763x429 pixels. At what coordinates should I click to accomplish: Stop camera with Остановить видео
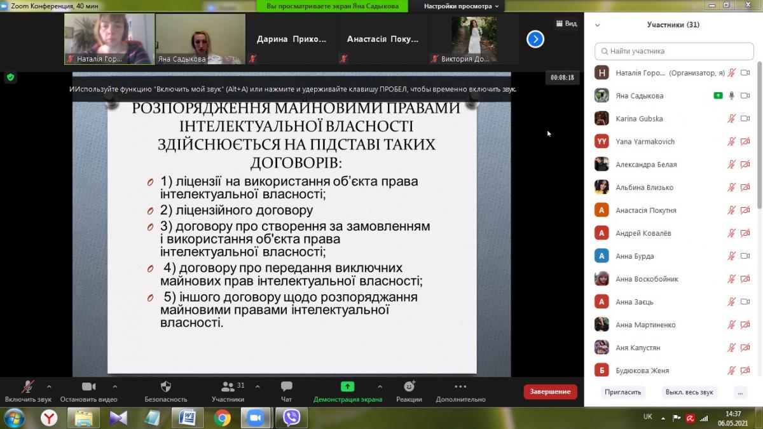88,392
